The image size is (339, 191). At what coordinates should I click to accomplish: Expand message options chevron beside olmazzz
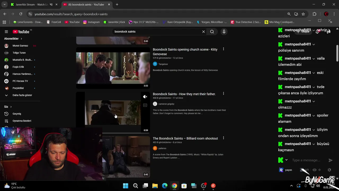314,101
